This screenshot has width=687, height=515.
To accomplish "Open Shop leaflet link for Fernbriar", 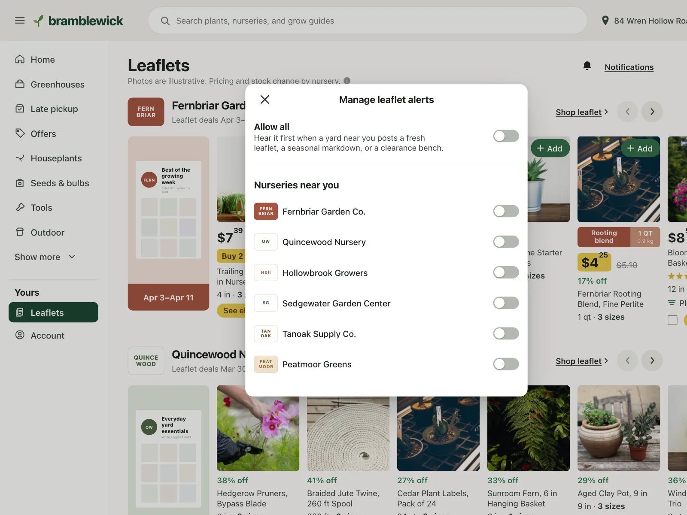I will pos(582,112).
